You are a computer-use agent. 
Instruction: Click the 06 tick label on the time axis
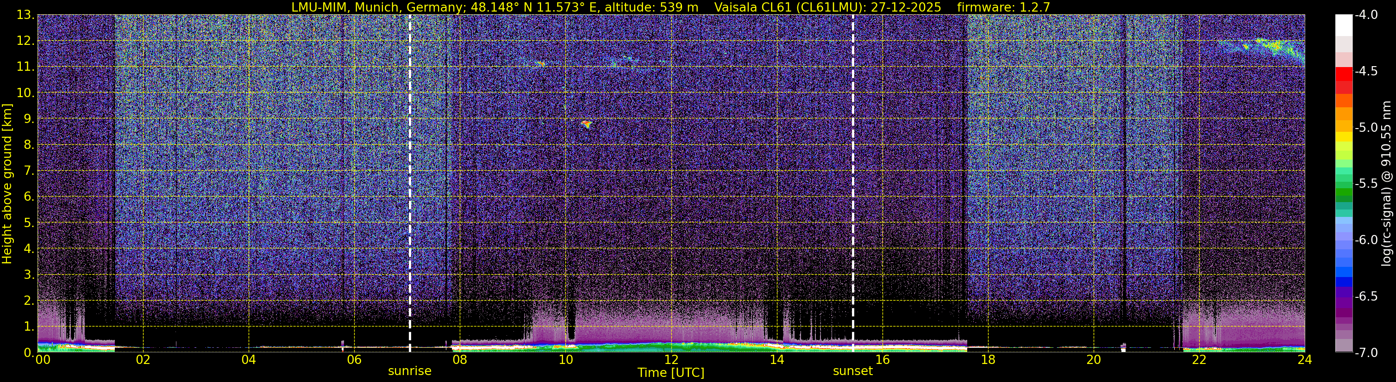354,360
